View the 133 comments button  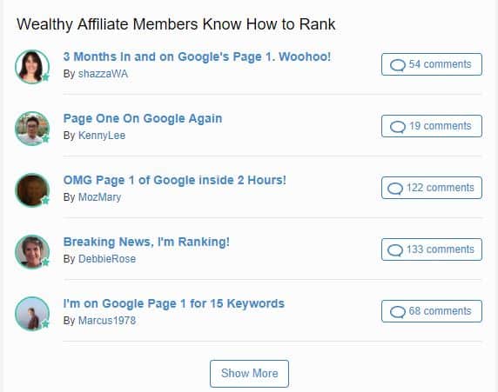(x=432, y=249)
